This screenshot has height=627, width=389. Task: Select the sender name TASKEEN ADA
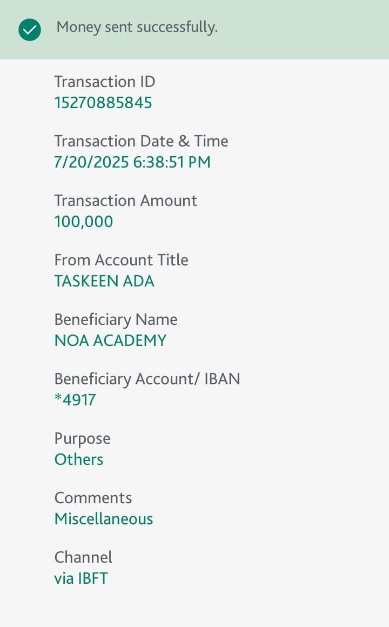104,281
